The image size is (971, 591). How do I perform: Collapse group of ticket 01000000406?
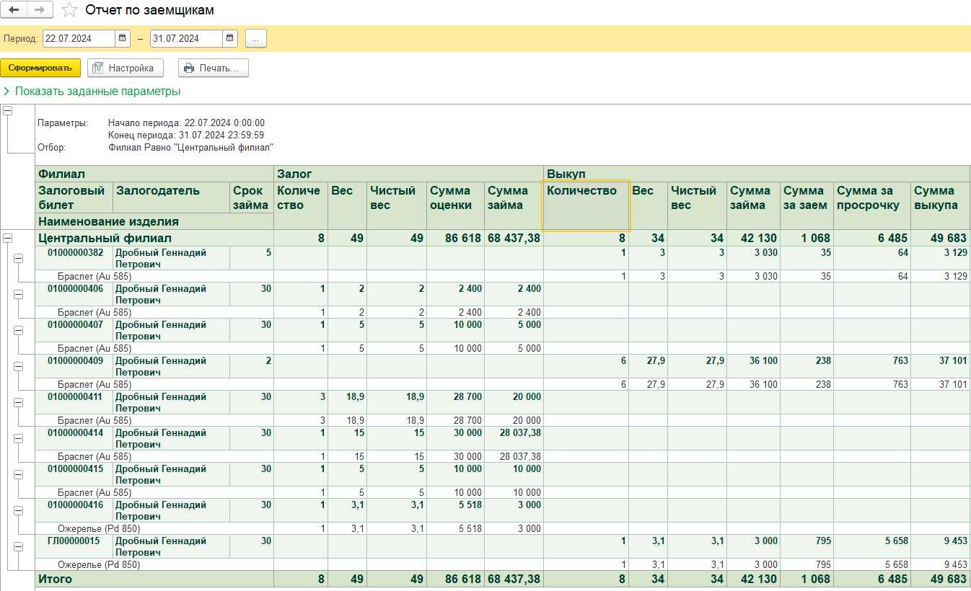tap(19, 294)
